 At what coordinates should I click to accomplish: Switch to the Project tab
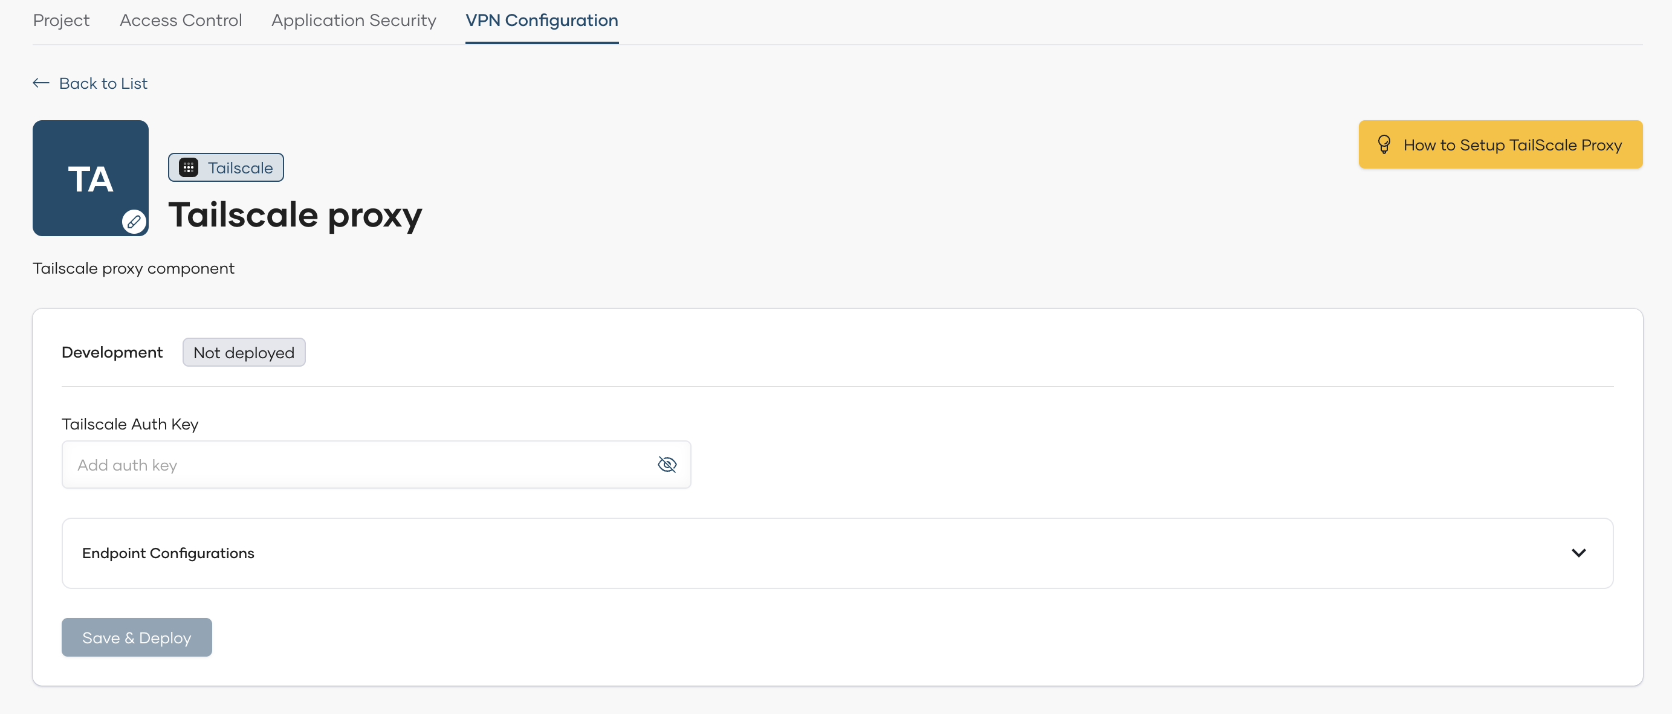[x=61, y=21]
